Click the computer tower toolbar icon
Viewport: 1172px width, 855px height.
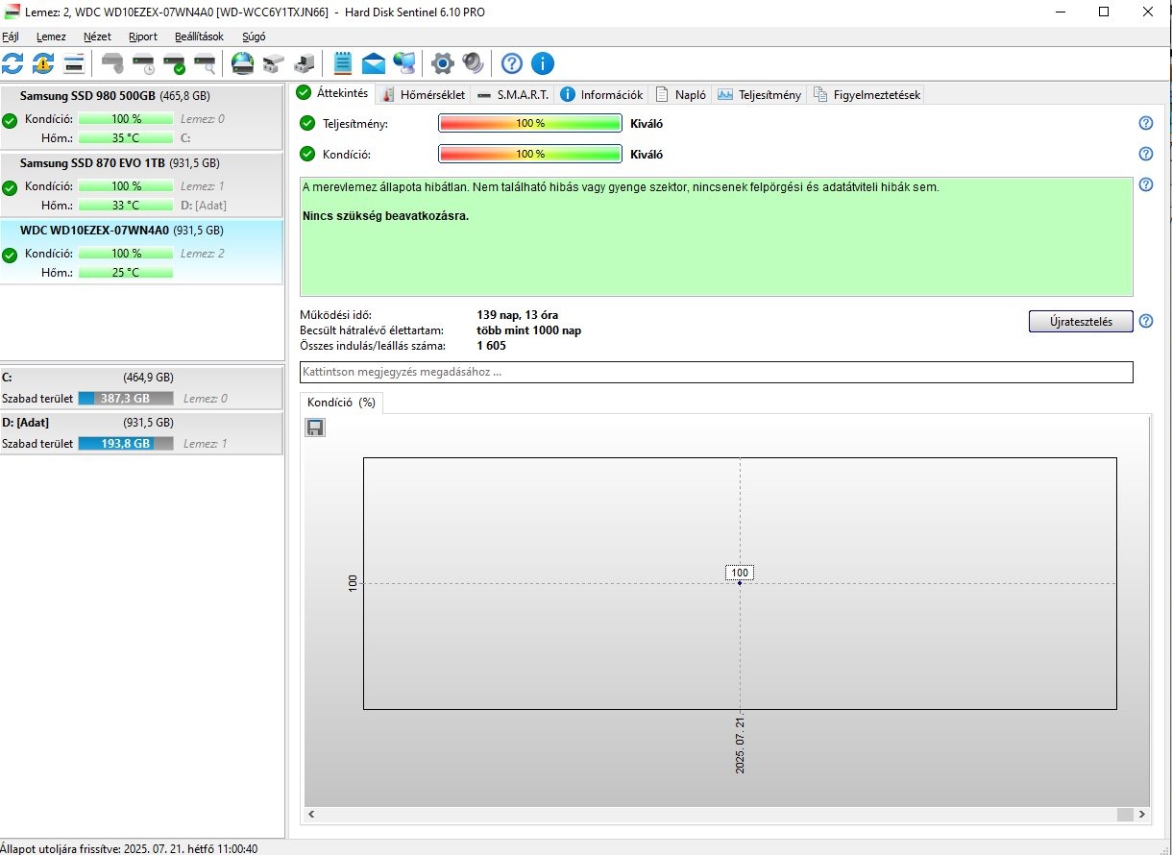305,64
